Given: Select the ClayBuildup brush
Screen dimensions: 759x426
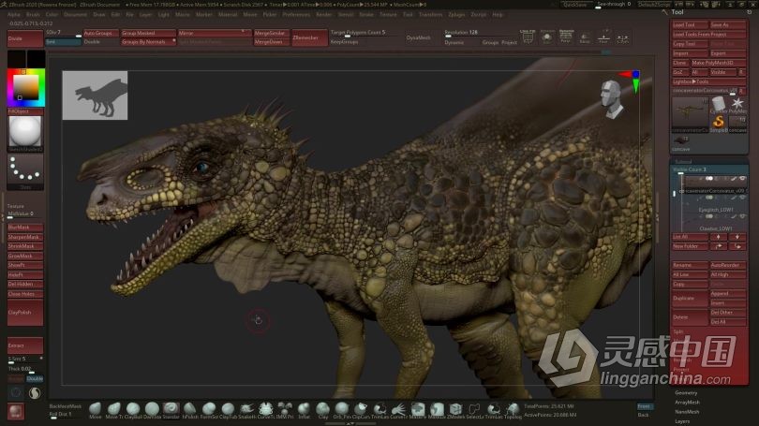Looking at the screenshot, I should click(x=133, y=410).
